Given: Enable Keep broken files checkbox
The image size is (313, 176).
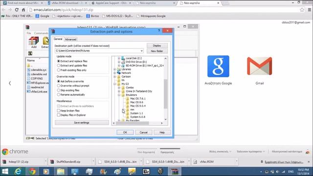Looking at the screenshot, I should pyautogui.click(x=59, y=110).
